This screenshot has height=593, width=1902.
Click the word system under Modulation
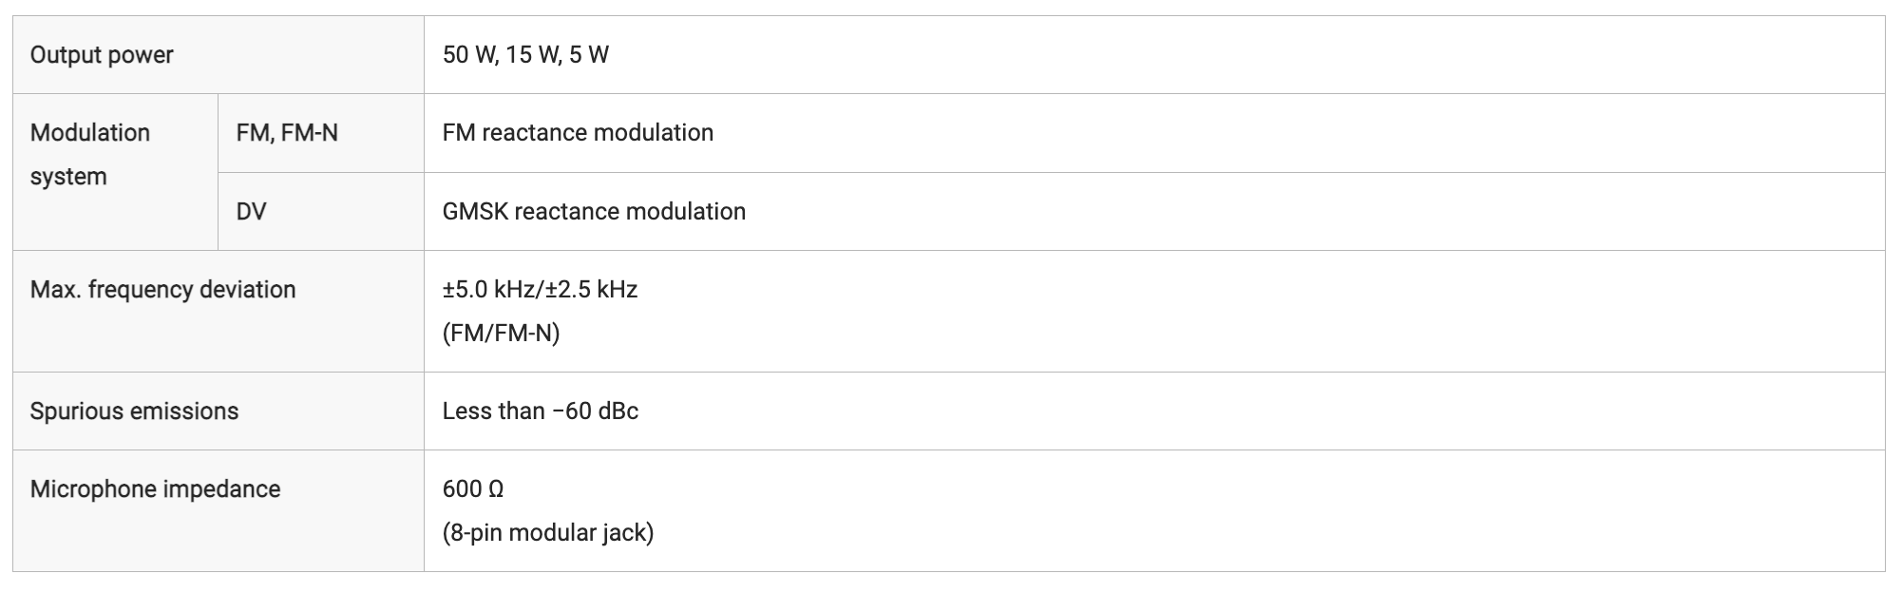[68, 177]
